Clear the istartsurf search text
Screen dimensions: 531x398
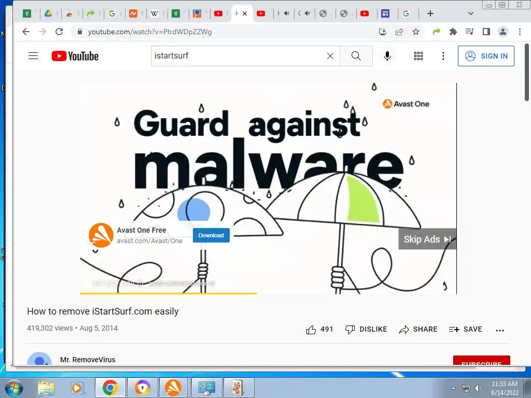330,56
